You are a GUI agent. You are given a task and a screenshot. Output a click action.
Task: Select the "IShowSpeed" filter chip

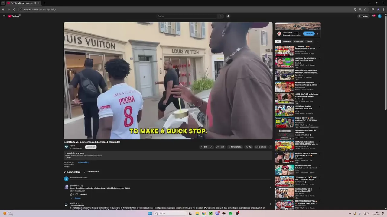point(298,42)
